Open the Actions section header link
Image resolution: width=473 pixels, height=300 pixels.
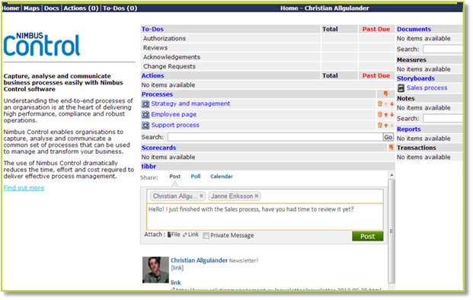click(152, 75)
